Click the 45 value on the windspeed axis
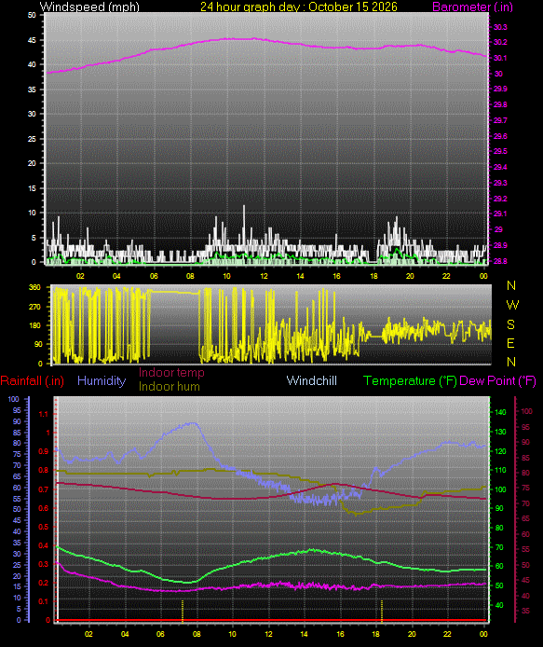Screen dimensions: 543x647 32,40
